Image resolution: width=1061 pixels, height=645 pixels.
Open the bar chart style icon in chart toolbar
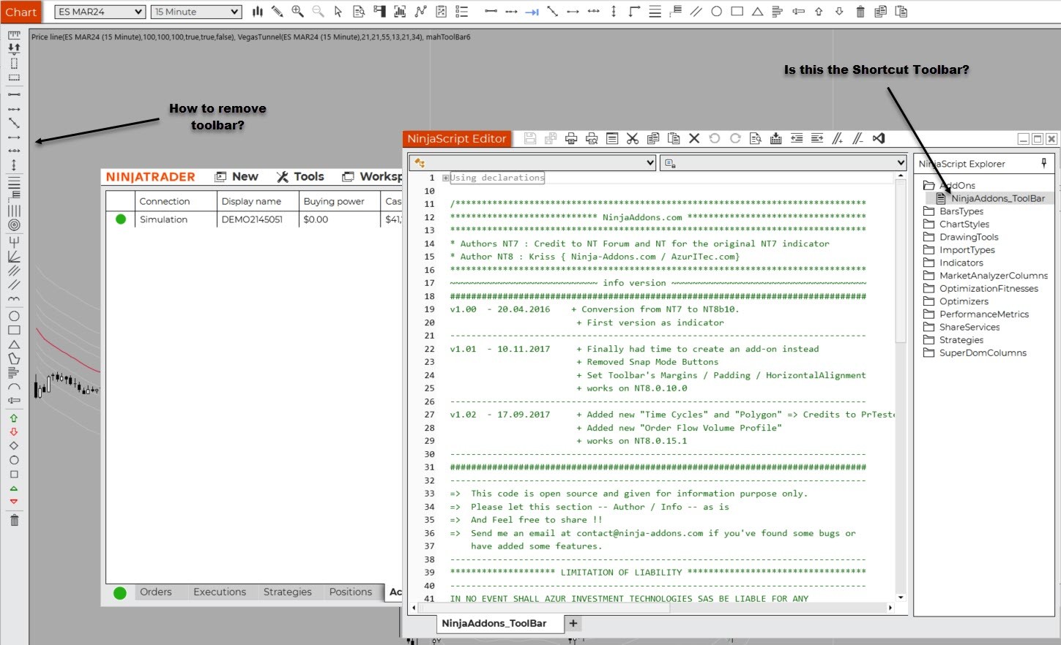pos(257,12)
